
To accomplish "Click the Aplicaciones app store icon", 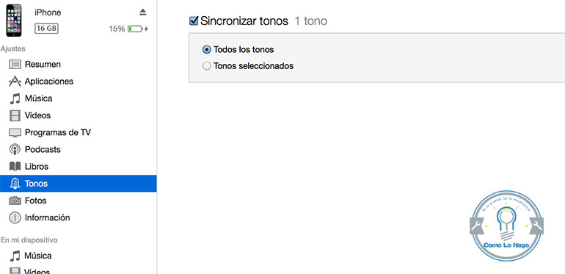I will pos(15,82).
